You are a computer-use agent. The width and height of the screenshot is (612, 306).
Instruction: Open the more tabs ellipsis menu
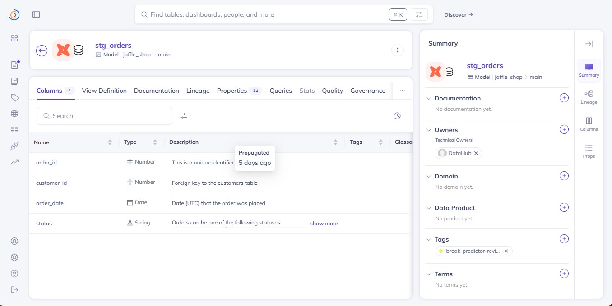click(403, 91)
